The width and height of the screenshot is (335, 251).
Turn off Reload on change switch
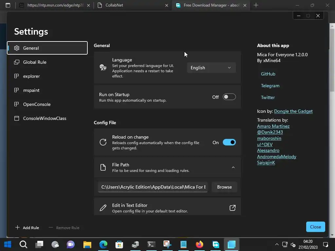(x=229, y=142)
